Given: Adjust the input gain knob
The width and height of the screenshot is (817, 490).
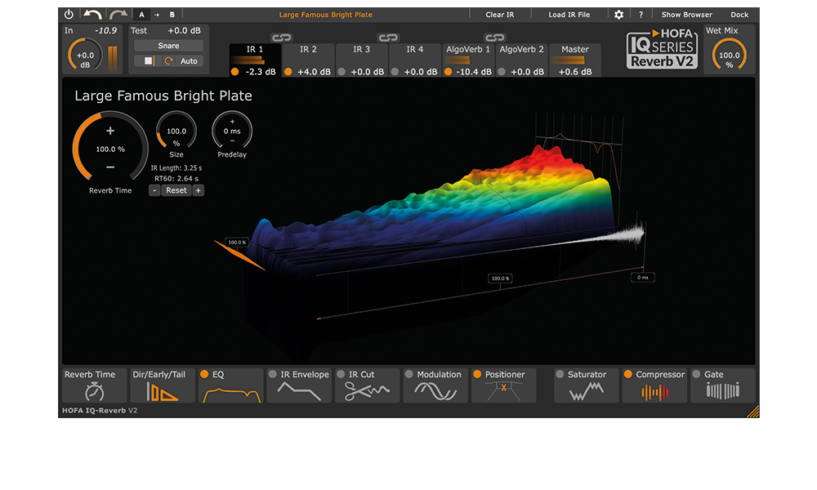Looking at the screenshot, I should tap(86, 56).
